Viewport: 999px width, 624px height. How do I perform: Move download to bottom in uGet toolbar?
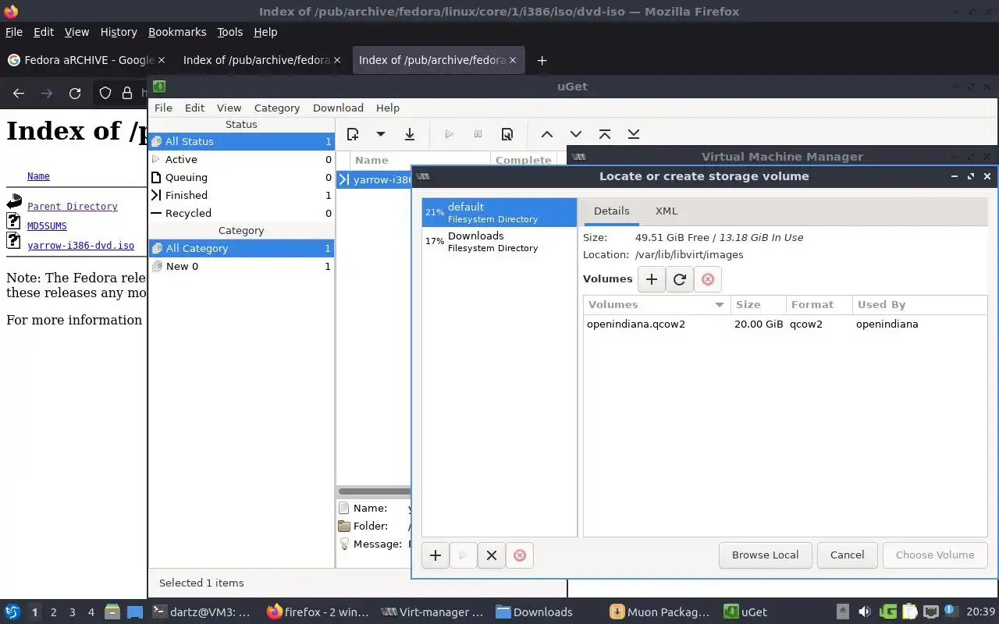pyautogui.click(x=634, y=134)
